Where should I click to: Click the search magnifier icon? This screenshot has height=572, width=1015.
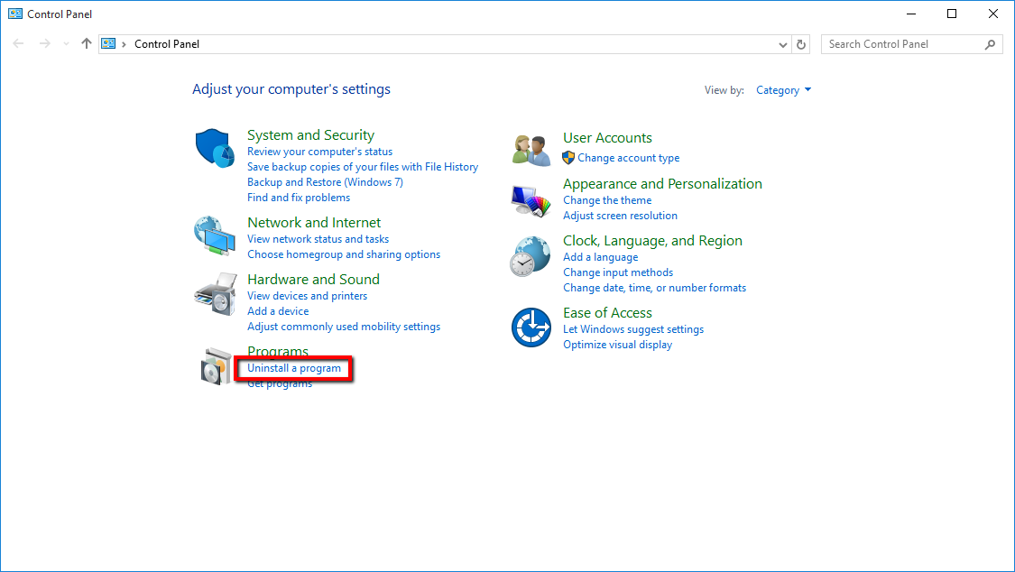(x=990, y=44)
